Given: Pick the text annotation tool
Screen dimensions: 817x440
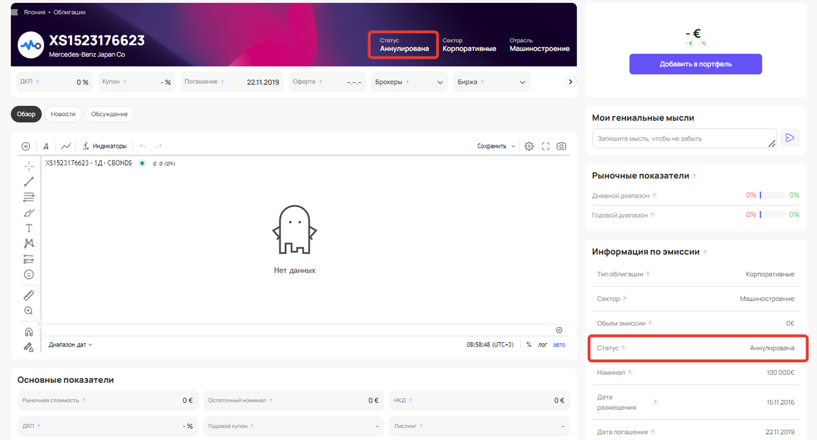Looking at the screenshot, I should (29, 228).
